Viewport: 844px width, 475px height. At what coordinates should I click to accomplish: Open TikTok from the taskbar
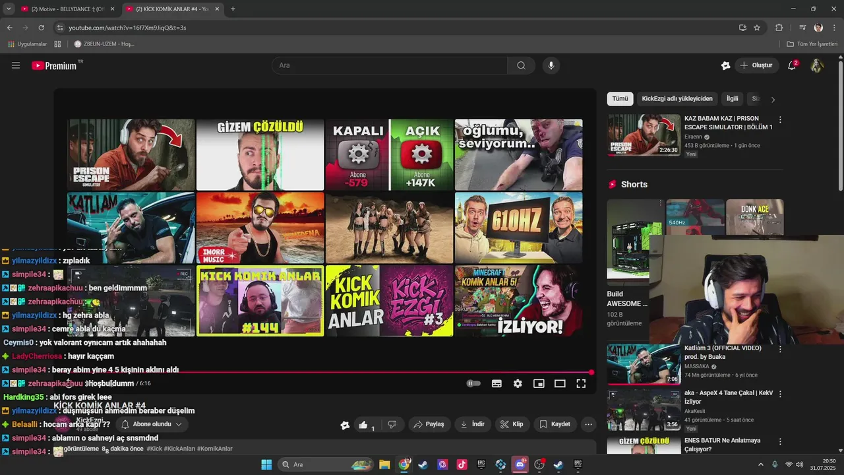pos(462,464)
